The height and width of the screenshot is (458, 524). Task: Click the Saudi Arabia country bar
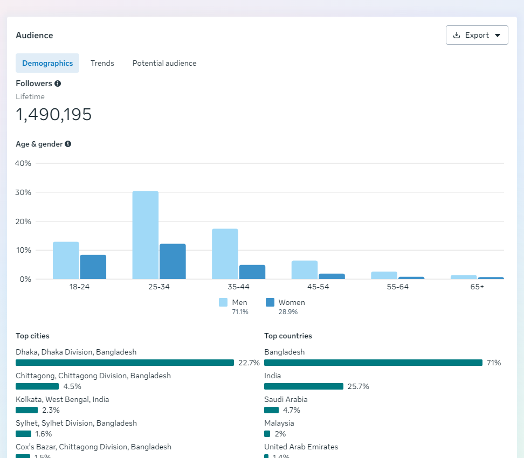coord(271,410)
